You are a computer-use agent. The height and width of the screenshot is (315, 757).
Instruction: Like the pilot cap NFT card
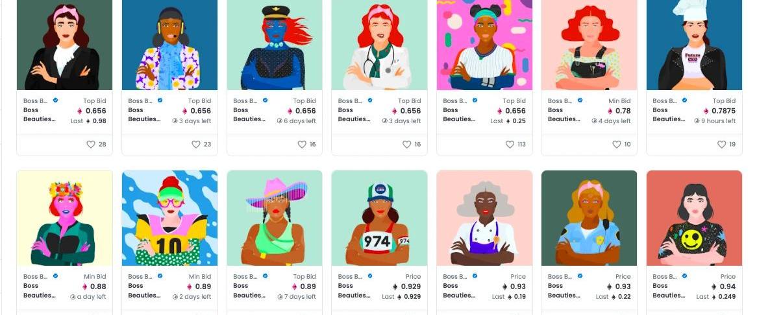pyautogui.click(x=302, y=144)
